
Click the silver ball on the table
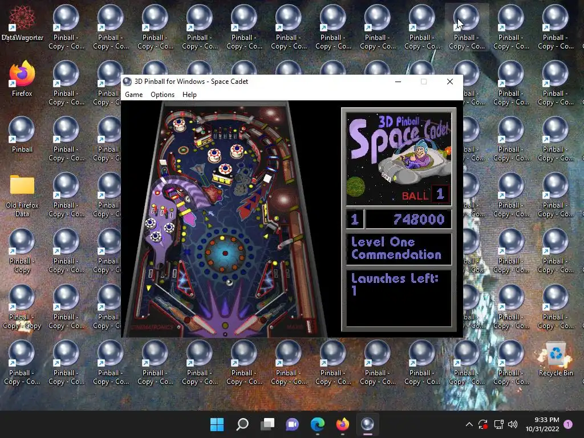coord(229,282)
